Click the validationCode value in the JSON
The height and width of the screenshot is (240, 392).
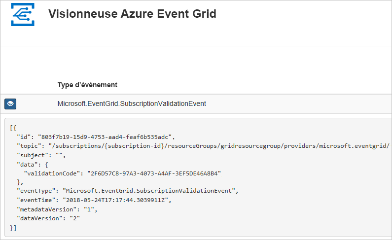[153, 173]
